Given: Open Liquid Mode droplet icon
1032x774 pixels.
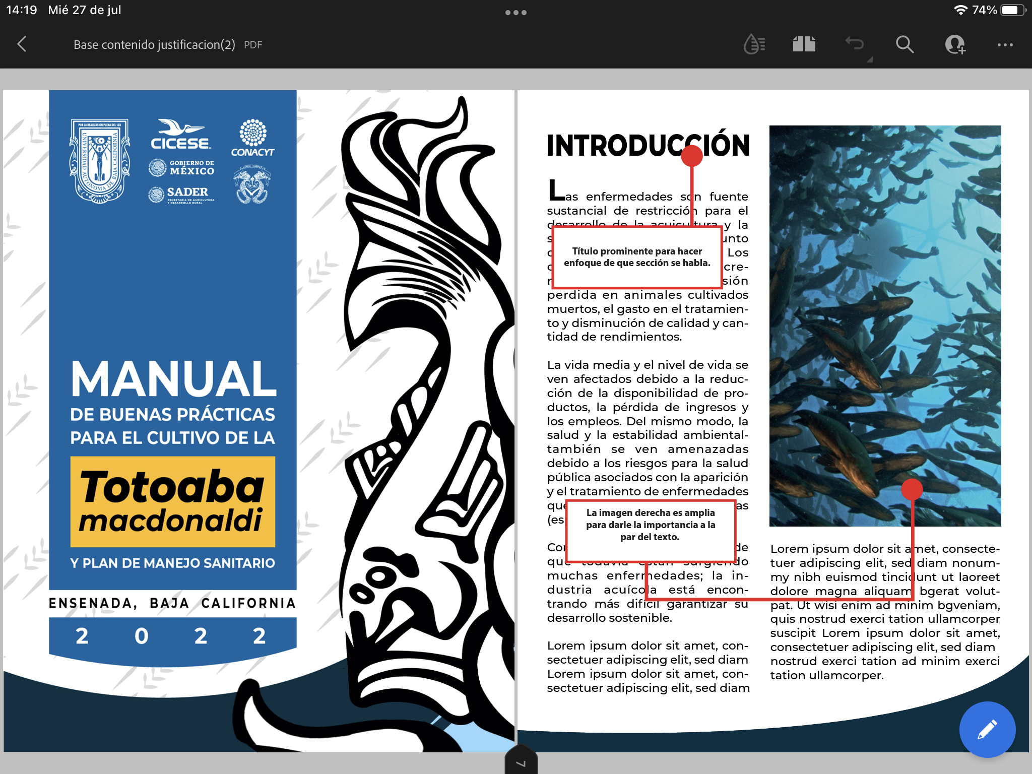Looking at the screenshot, I should click(754, 44).
